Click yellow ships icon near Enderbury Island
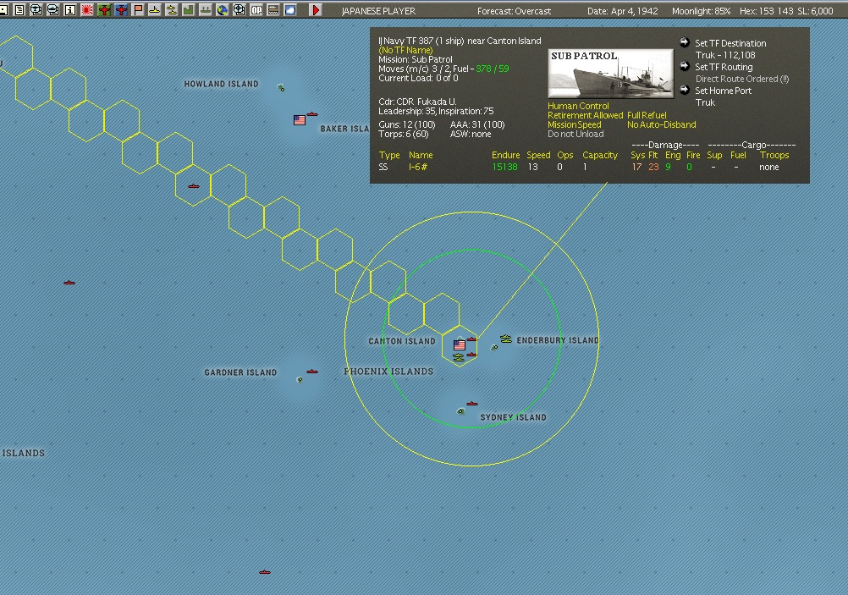848x595 pixels. point(505,339)
